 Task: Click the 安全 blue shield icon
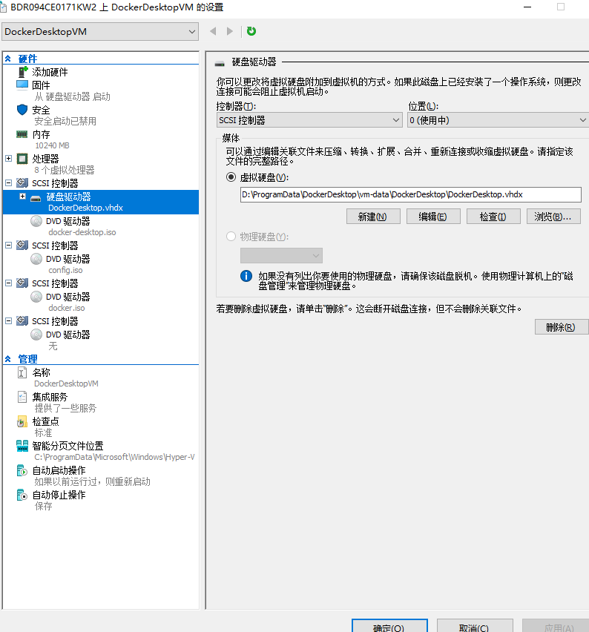(x=22, y=110)
